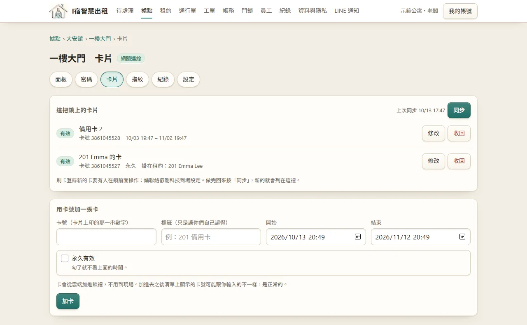Go to 租約 in the top menu
527x325 pixels.
click(x=166, y=11)
